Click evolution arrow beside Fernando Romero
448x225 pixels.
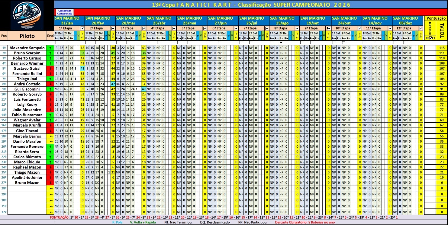[x=50, y=147]
